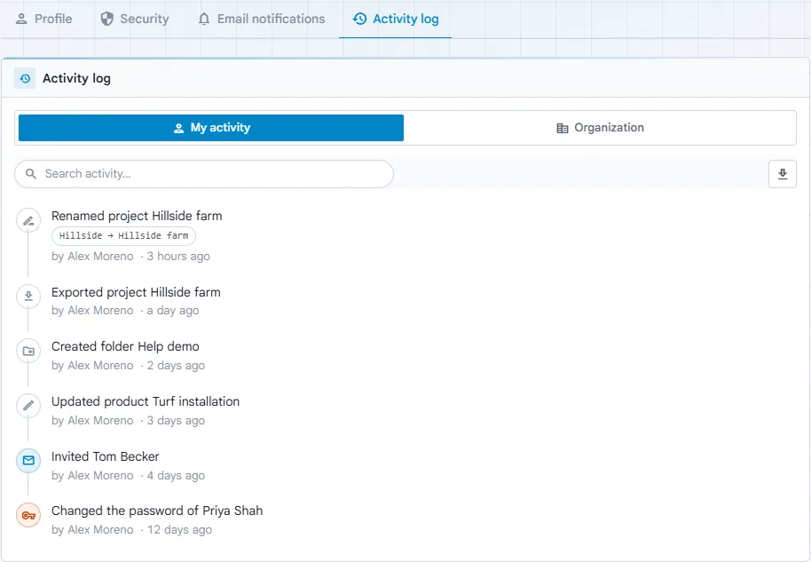This screenshot has width=811, height=562.
Task: Click 'Activity log' panel heading text
Action: point(76,79)
